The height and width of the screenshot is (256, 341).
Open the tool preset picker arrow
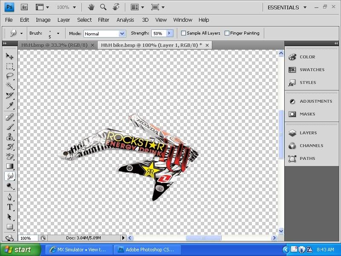coord(21,34)
